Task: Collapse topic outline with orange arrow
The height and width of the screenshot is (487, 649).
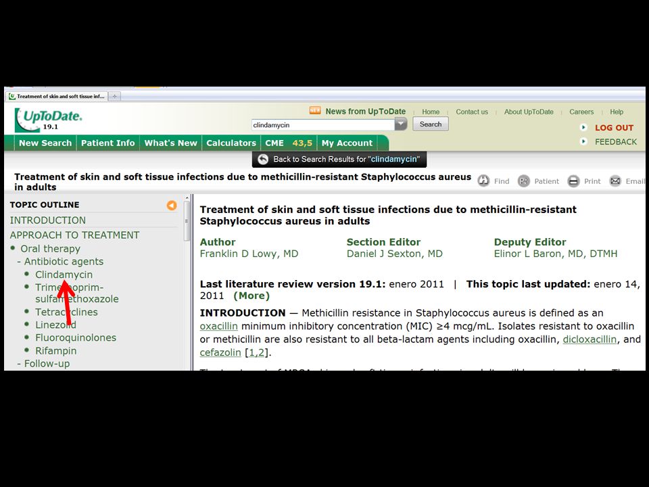Action: point(172,205)
